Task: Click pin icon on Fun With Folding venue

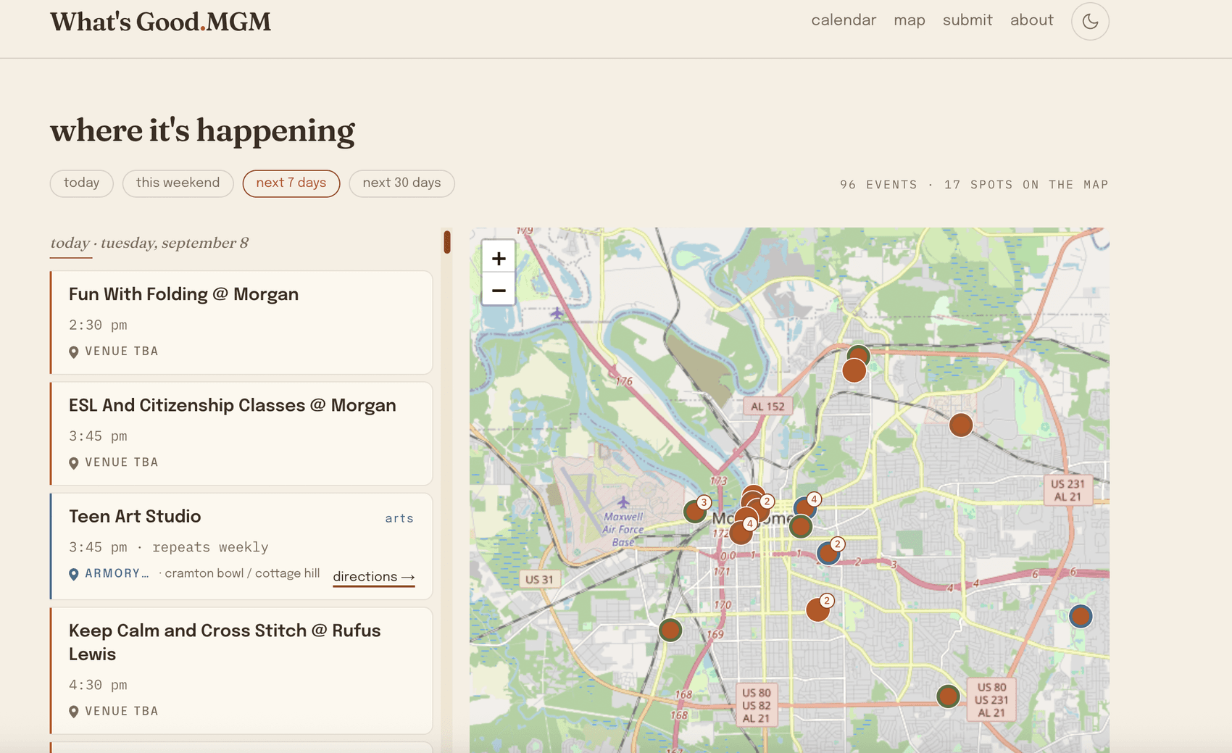Action: click(x=73, y=352)
